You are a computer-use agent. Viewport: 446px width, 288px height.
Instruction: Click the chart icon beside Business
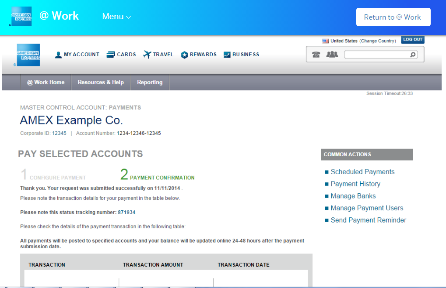(227, 55)
